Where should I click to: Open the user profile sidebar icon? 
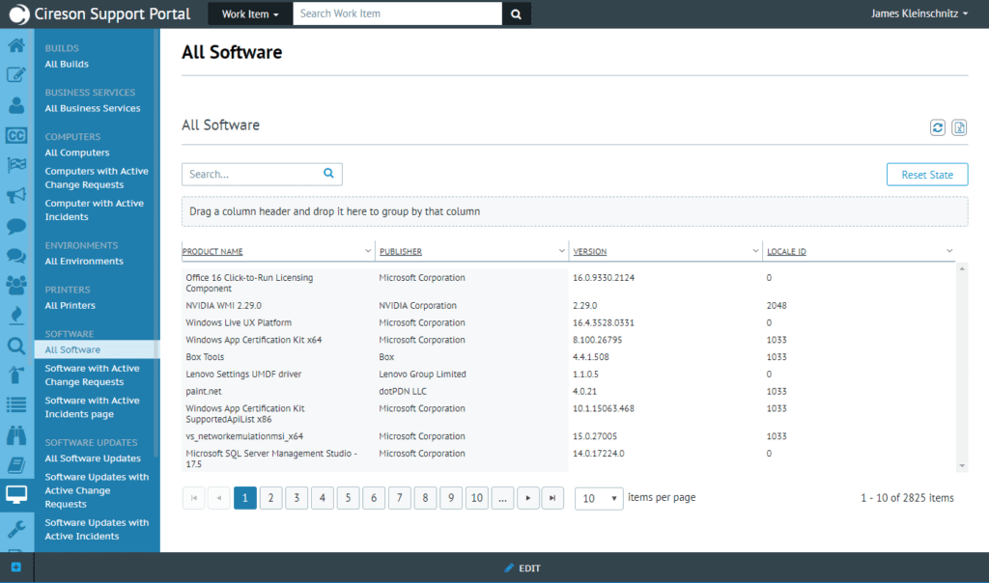coord(16,105)
